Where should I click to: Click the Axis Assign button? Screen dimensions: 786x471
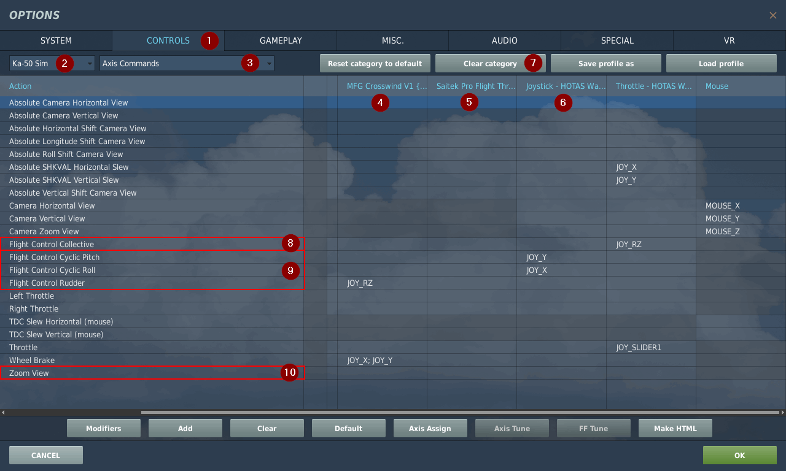point(430,428)
